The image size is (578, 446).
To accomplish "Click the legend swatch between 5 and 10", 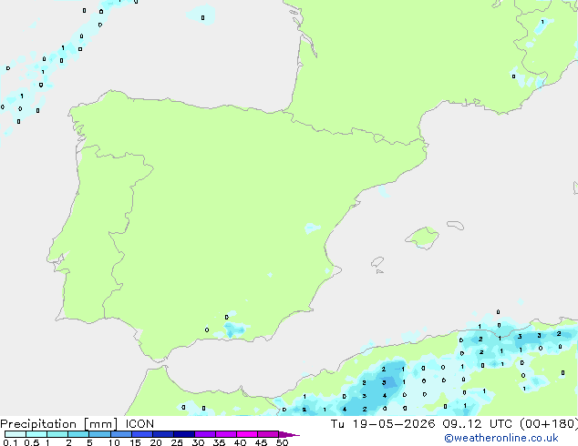I will point(99,434).
